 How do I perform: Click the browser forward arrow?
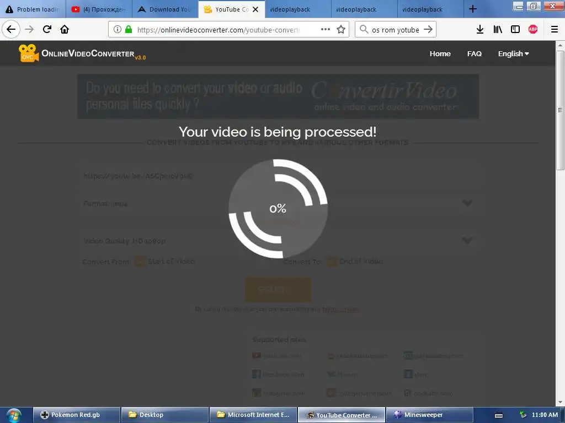29,29
